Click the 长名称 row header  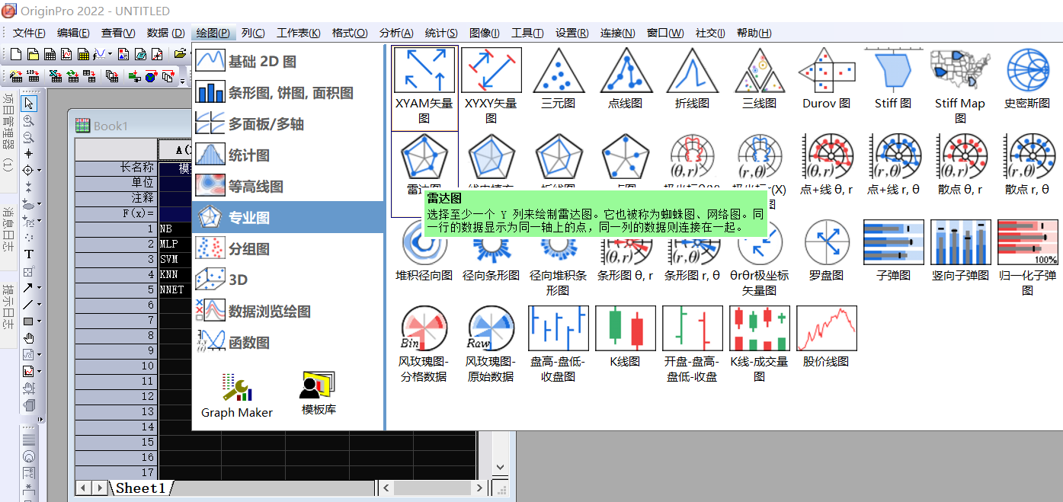[116, 168]
